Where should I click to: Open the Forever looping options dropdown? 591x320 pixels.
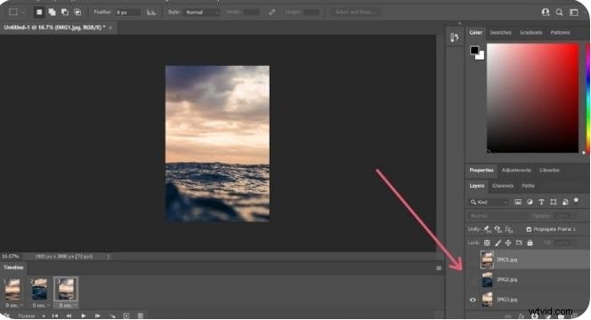[31, 316]
